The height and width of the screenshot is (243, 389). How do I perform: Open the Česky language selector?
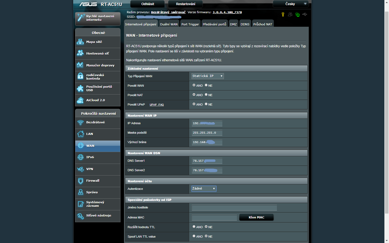[x=290, y=4]
